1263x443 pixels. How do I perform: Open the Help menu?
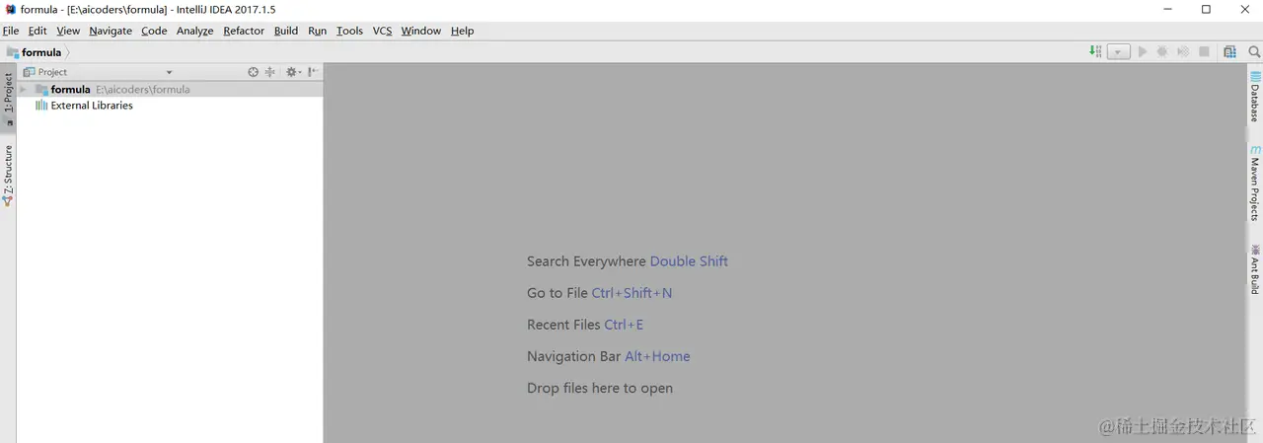tap(463, 31)
